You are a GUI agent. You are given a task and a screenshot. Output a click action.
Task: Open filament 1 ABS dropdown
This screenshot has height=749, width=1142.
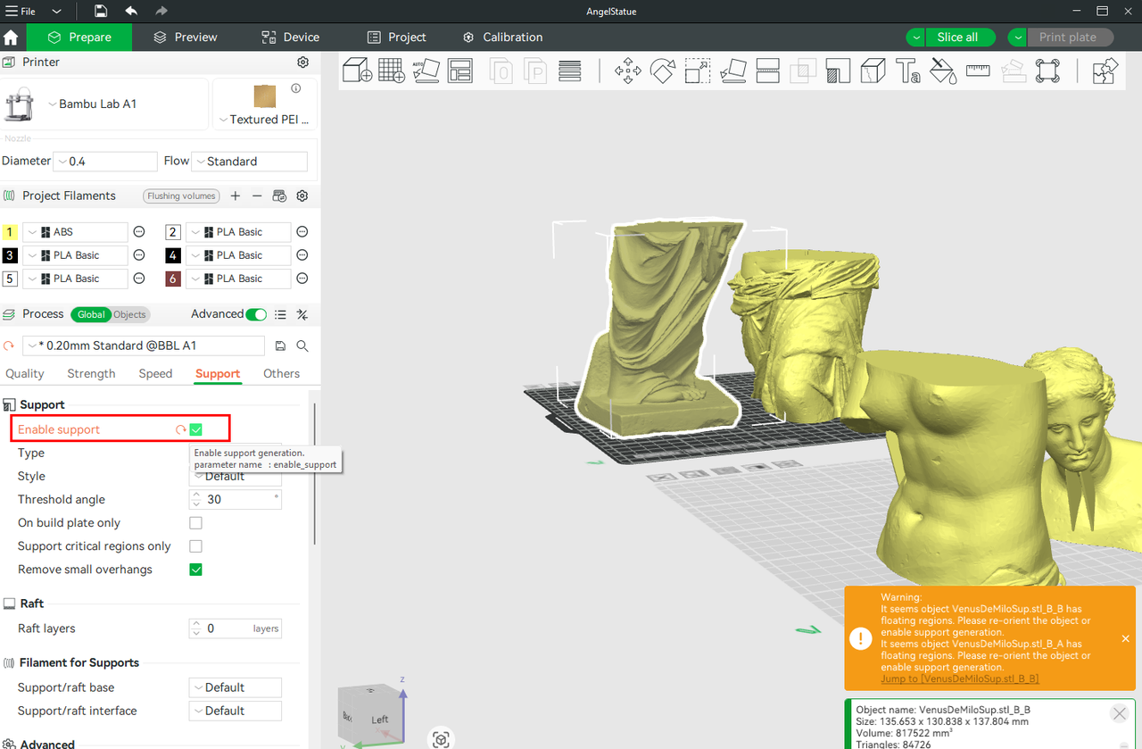click(x=76, y=232)
